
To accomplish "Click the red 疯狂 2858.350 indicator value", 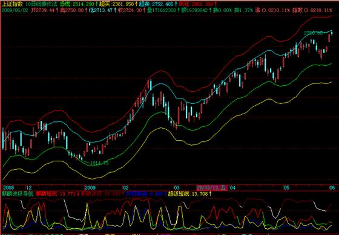I will tap(196, 4).
